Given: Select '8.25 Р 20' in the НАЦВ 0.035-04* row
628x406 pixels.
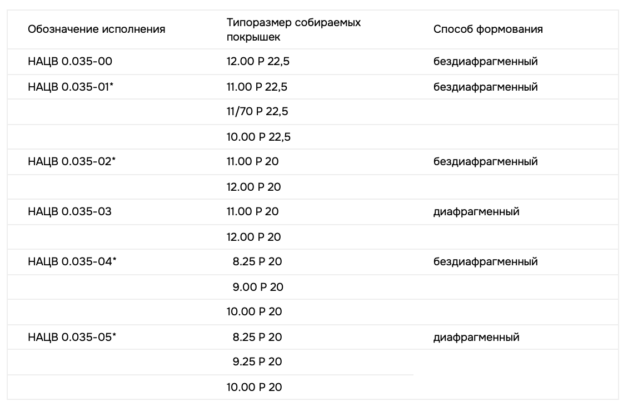Looking at the screenshot, I should pyautogui.click(x=257, y=262).
